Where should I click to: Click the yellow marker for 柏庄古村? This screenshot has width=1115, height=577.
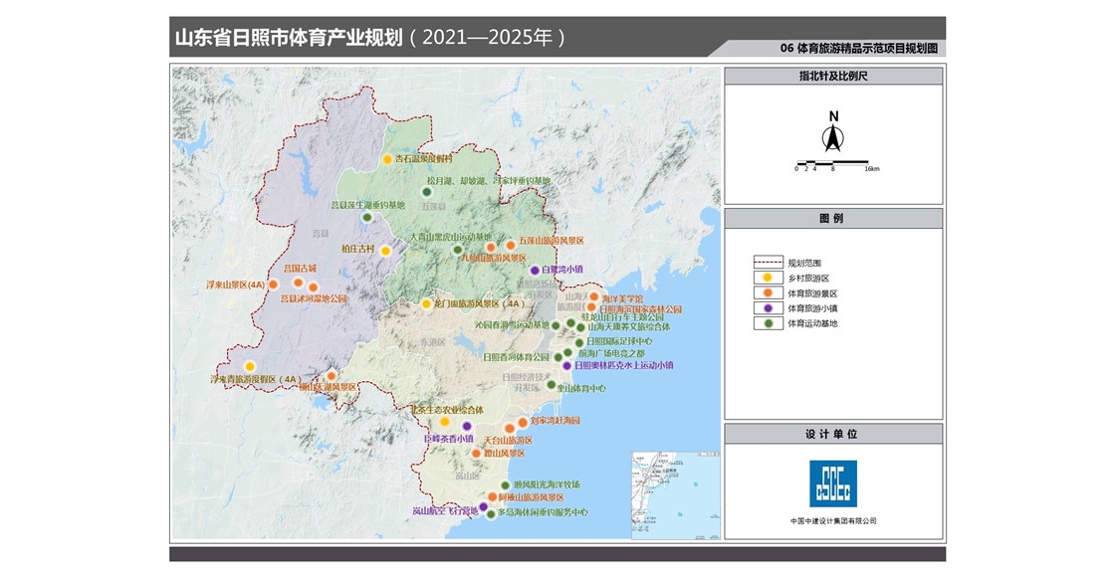(385, 250)
